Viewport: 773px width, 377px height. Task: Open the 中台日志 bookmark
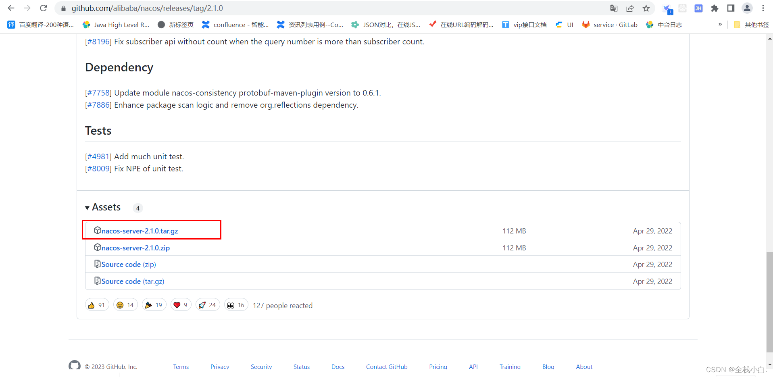click(x=664, y=25)
